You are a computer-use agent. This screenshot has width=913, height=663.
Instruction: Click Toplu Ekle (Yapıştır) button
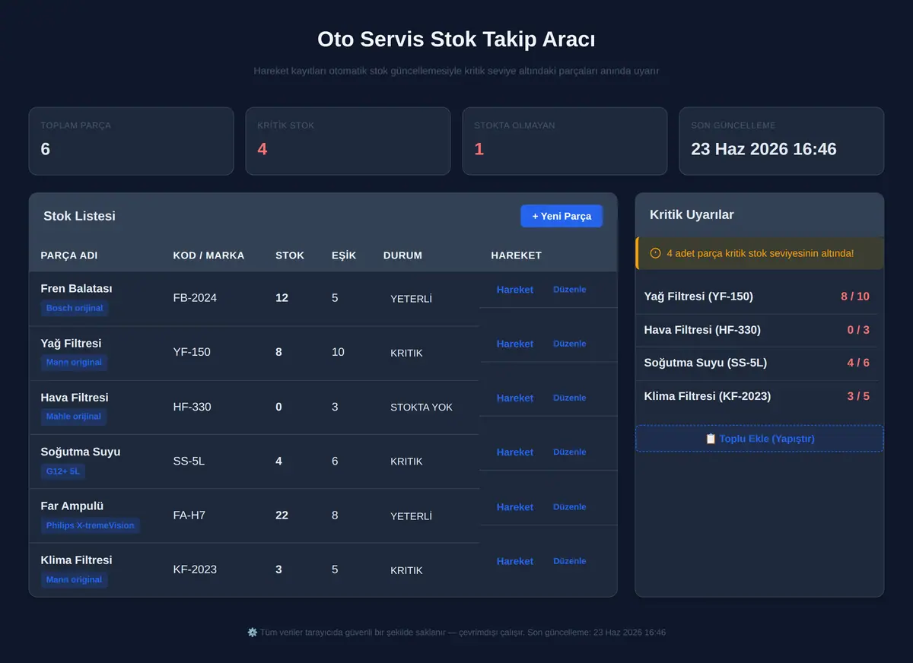click(759, 439)
